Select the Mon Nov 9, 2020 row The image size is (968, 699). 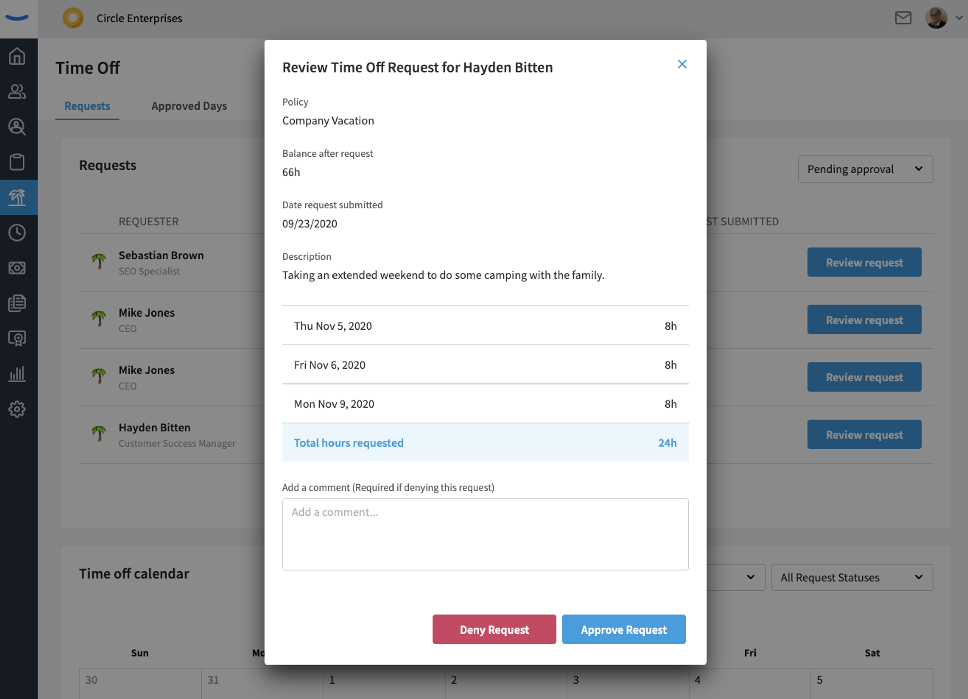485,404
